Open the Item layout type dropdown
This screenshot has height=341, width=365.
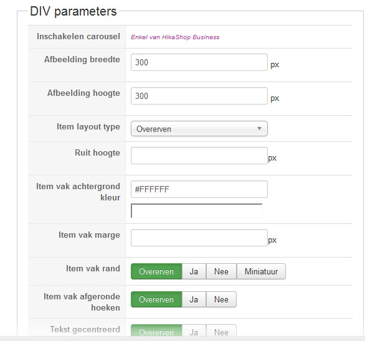tap(199, 129)
